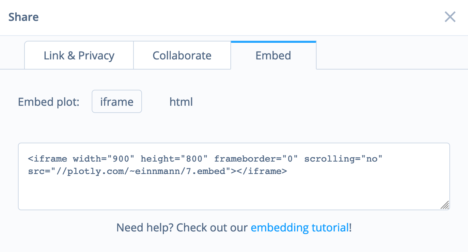The height and width of the screenshot is (252, 468).
Task: Click the opening <iframe tag in the code
Action: click(48, 159)
